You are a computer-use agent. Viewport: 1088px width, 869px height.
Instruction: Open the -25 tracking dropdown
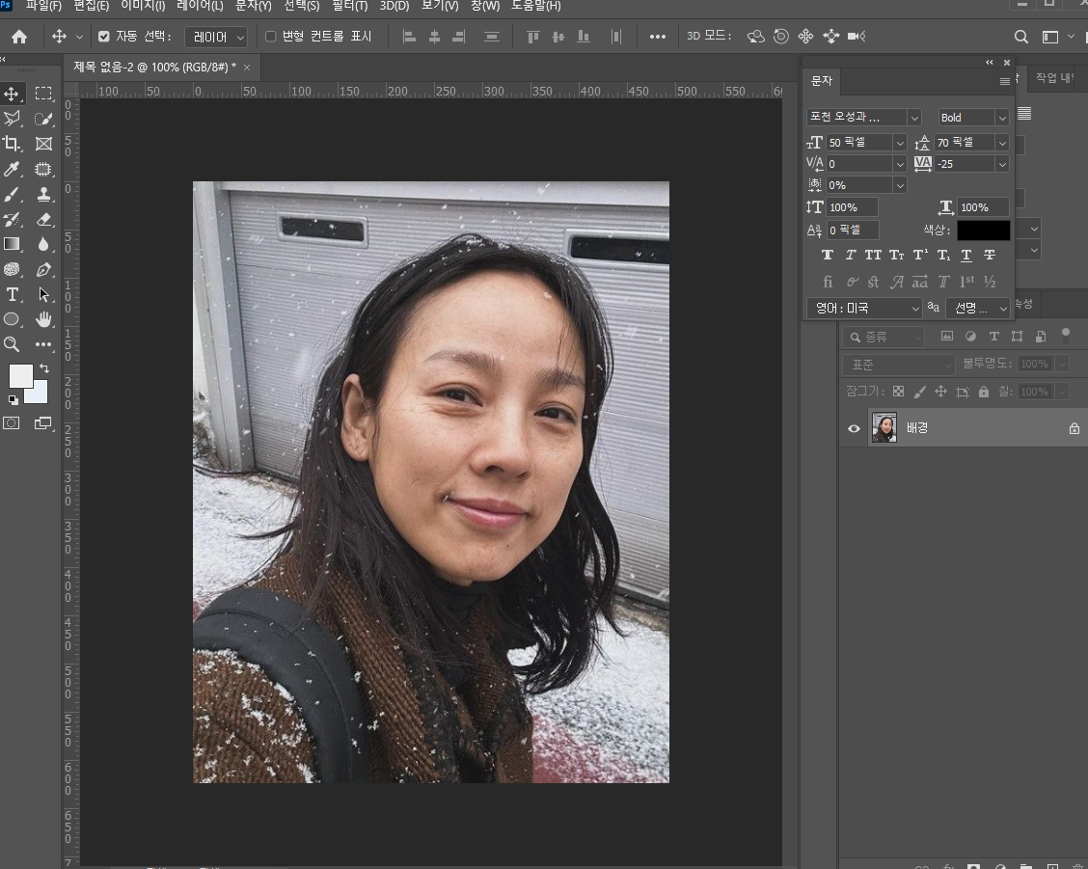(x=1002, y=165)
